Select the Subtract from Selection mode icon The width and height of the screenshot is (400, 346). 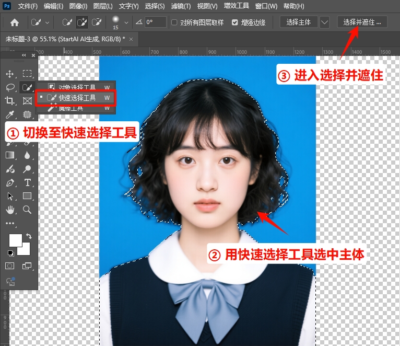tap(97, 22)
